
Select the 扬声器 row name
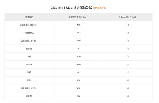click(x=29, y=49)
